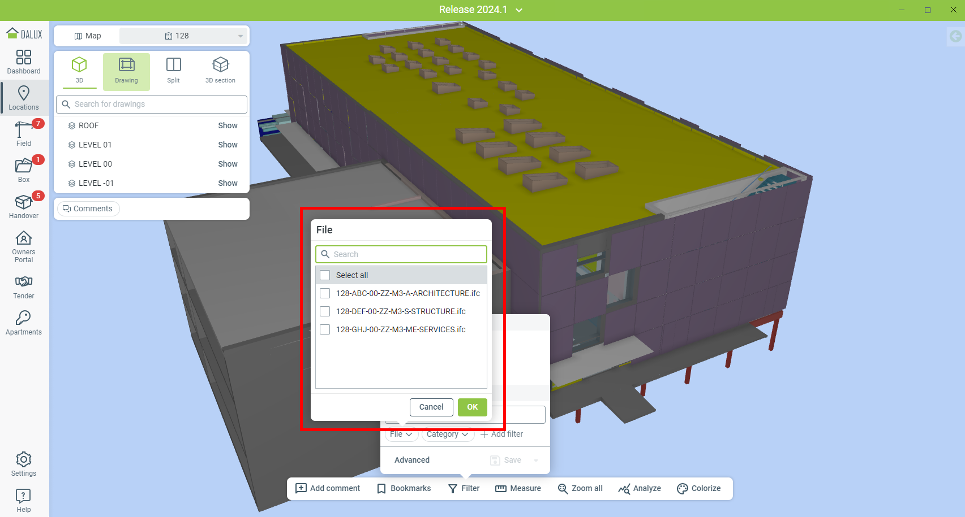
Task: Switch to 3D section view
Action: pyautogui.click(x=220, y=71)
